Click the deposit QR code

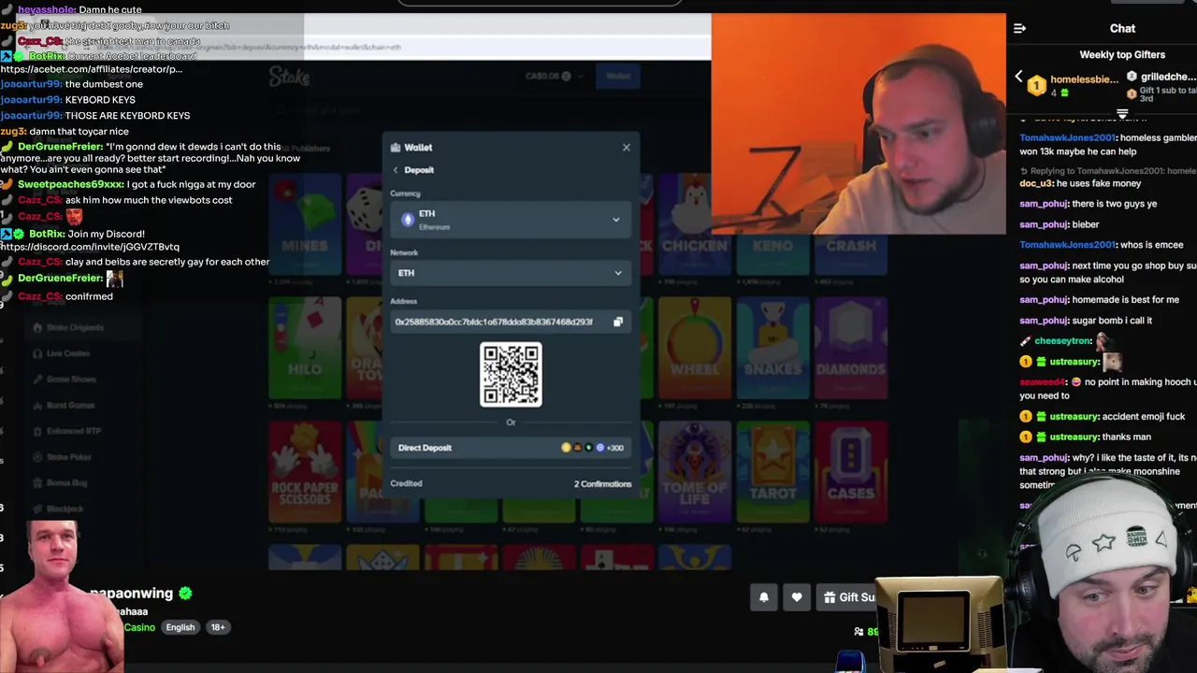tap(511, 375)
